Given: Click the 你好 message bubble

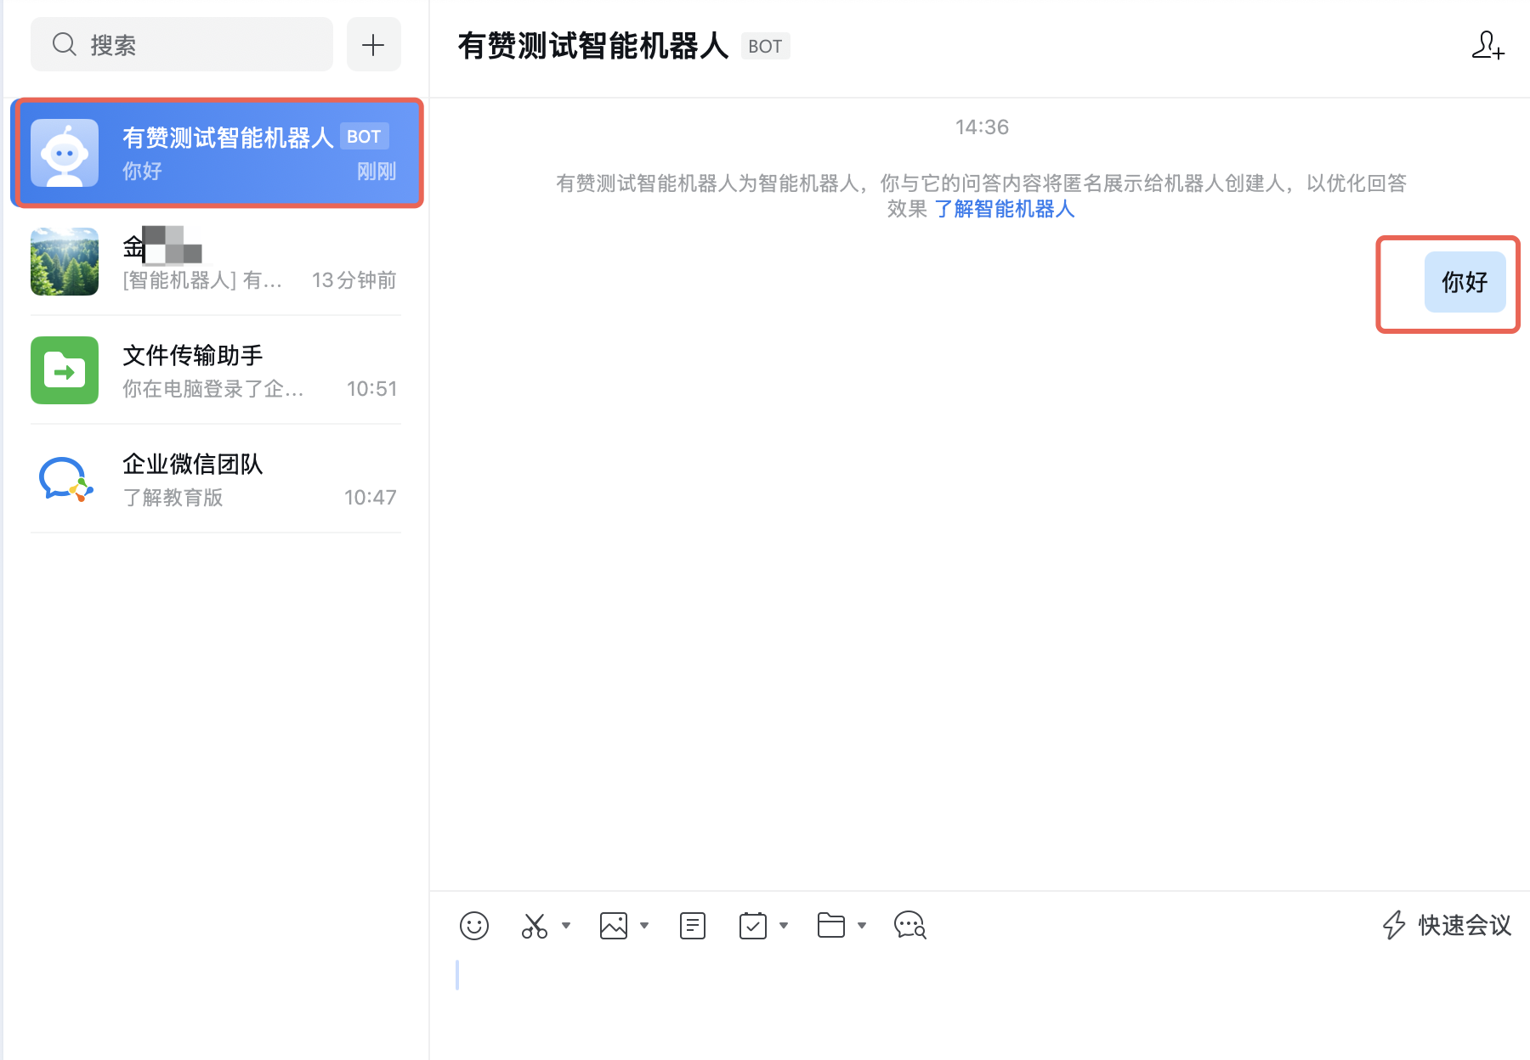Looking at the screenshot, I should (x=1465, y=282).
